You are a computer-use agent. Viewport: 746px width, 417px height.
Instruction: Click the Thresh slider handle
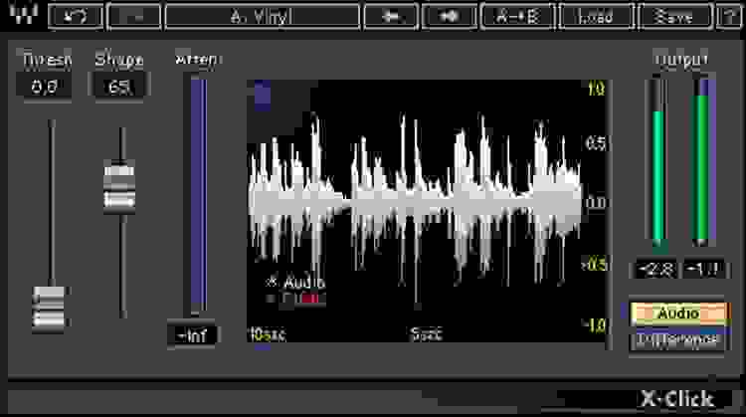(x=50, y=308)
